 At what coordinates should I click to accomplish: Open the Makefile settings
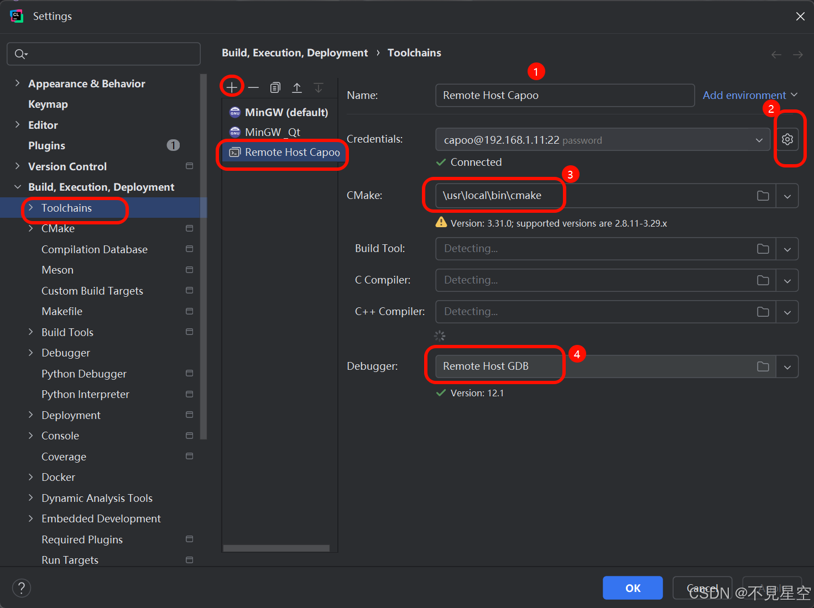[x=62, y=311]
